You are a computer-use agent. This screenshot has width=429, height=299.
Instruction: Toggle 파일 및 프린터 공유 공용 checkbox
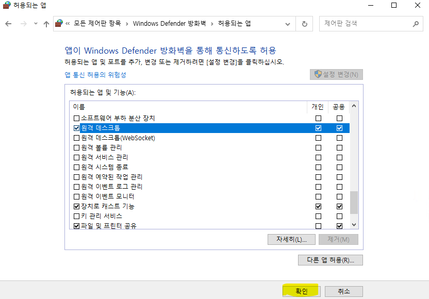click(x=339, y=226)
